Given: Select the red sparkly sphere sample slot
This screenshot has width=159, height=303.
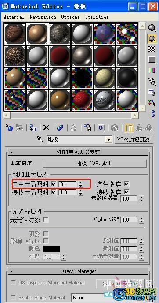Looking at the screenshot, I should click(82, 100).
